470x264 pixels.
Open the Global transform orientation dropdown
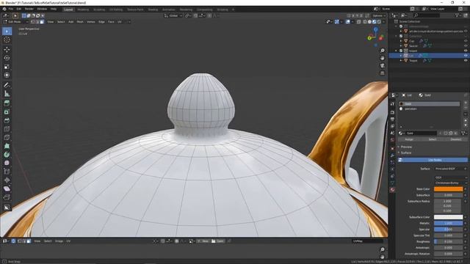click(173, 15)
